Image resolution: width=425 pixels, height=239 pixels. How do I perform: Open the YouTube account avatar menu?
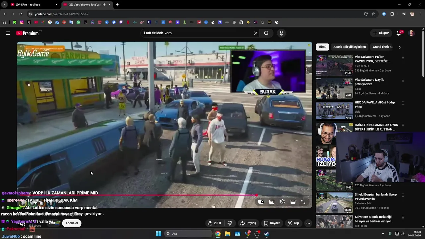412,33
